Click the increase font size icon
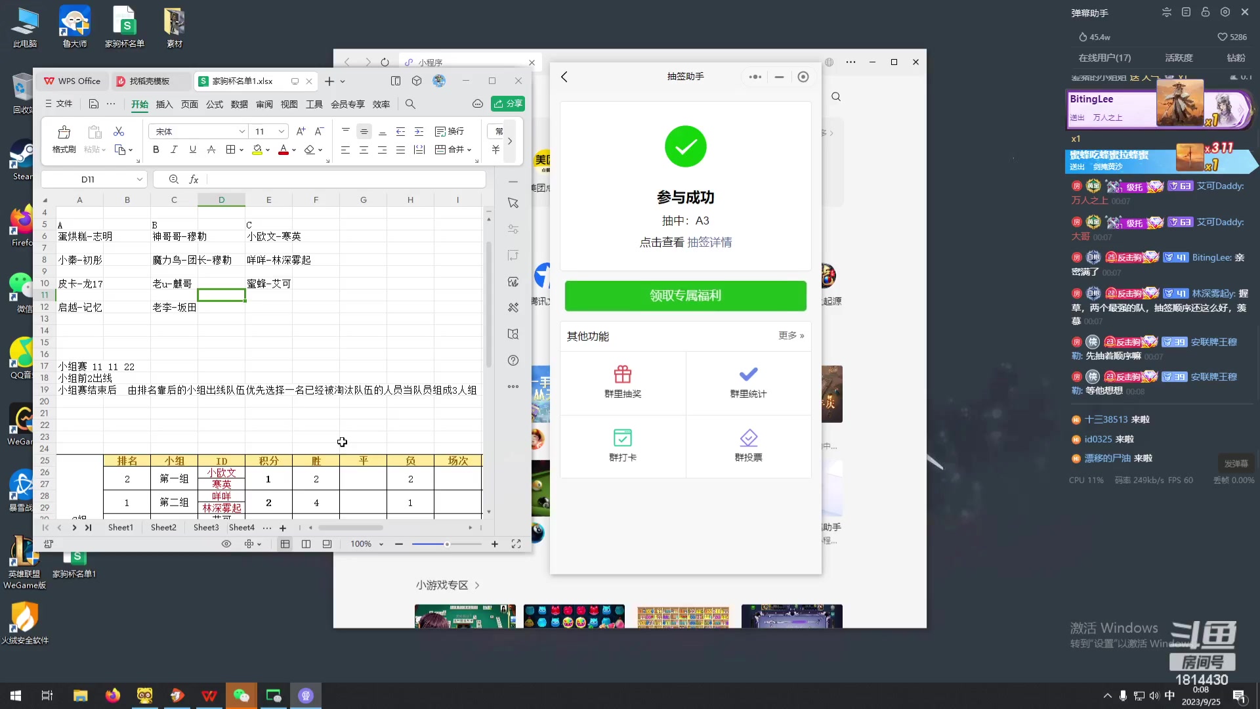The height and width of the screenshot is (709, 1260). pos(301,131)
